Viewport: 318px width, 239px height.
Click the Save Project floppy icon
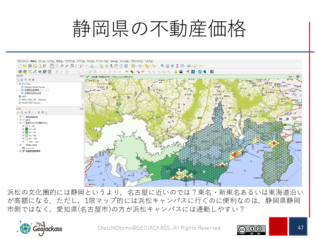[29, 66]
